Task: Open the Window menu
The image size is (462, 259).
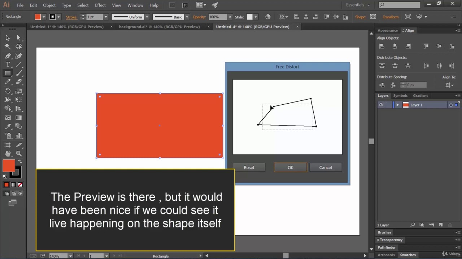Action: point(135,5)
